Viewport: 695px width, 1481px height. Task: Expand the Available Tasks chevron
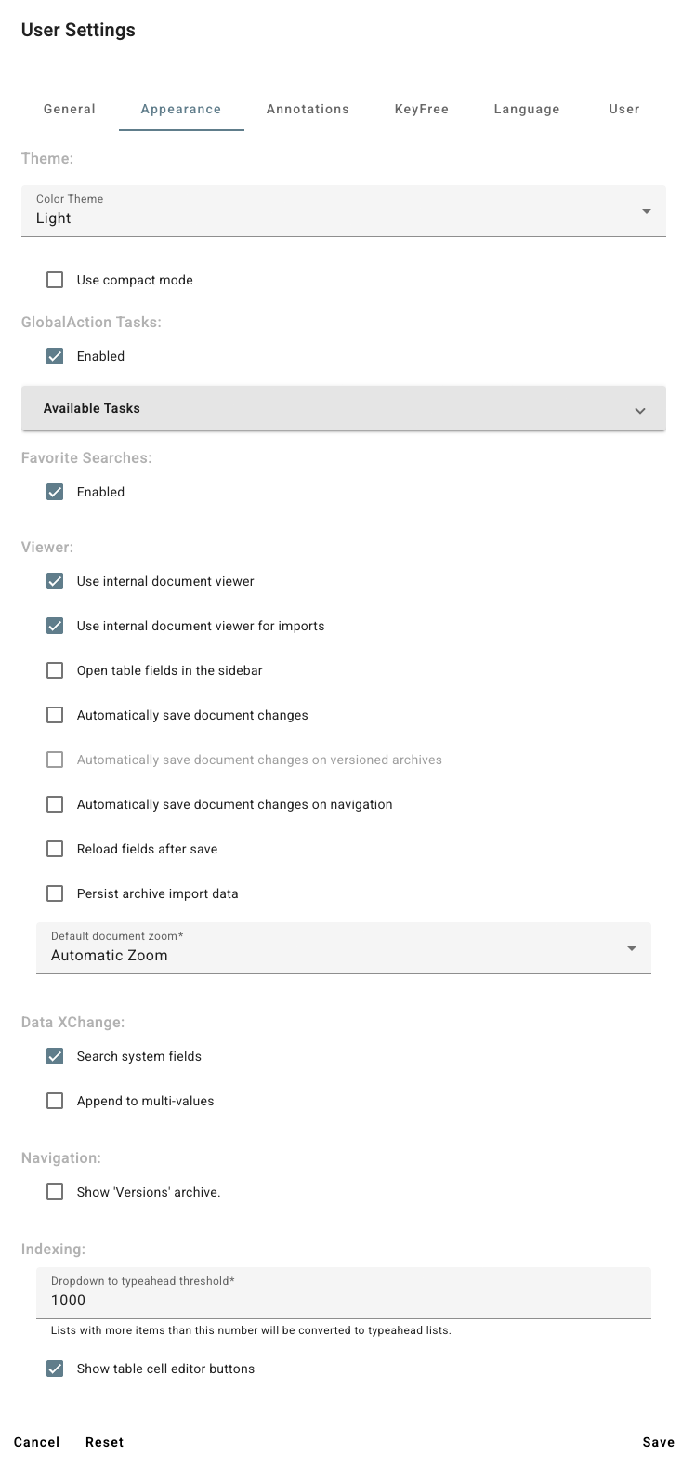(639, 410)
